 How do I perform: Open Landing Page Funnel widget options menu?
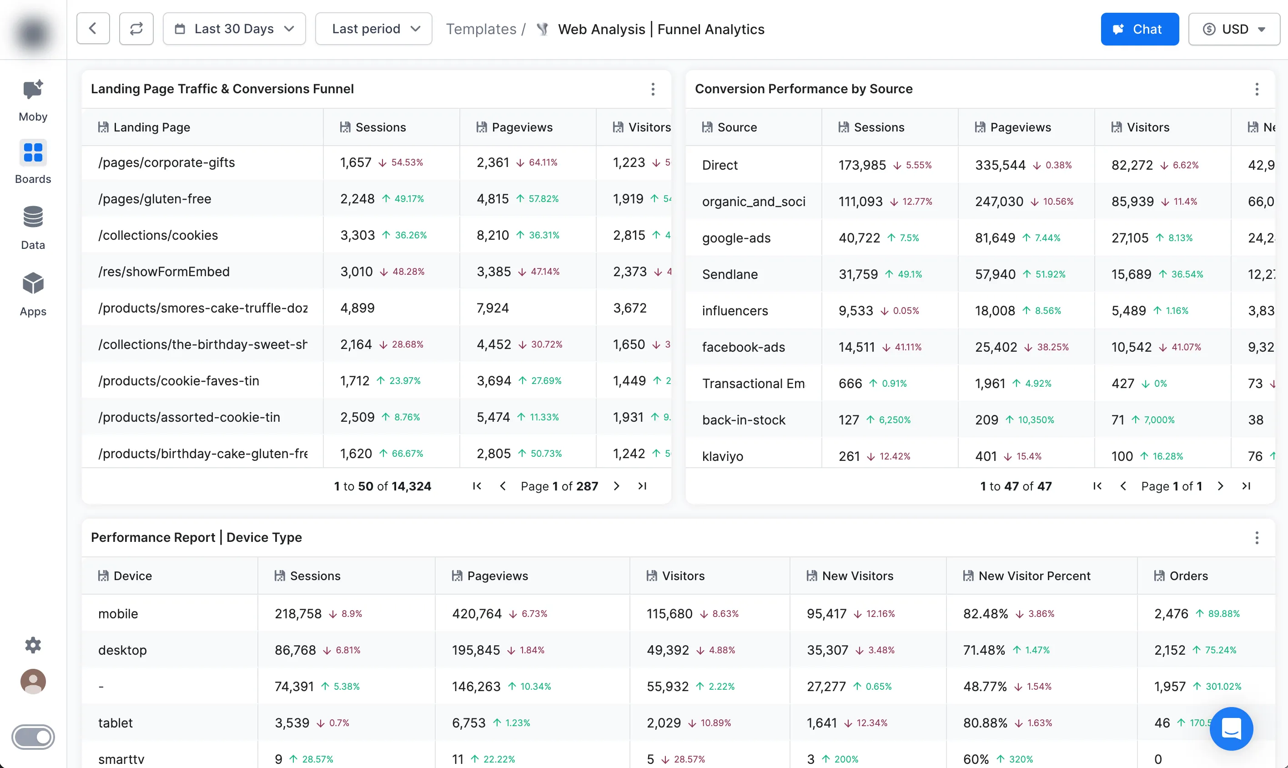pos(653,89)
